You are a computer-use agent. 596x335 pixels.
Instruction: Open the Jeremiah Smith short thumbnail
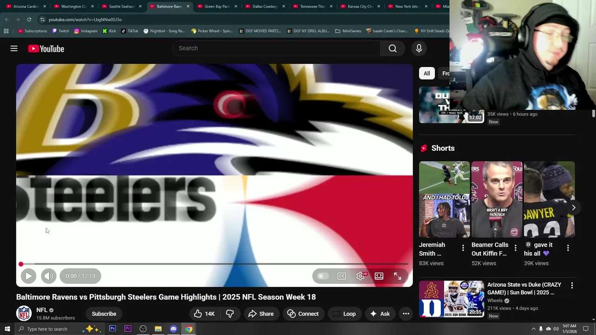444,199
